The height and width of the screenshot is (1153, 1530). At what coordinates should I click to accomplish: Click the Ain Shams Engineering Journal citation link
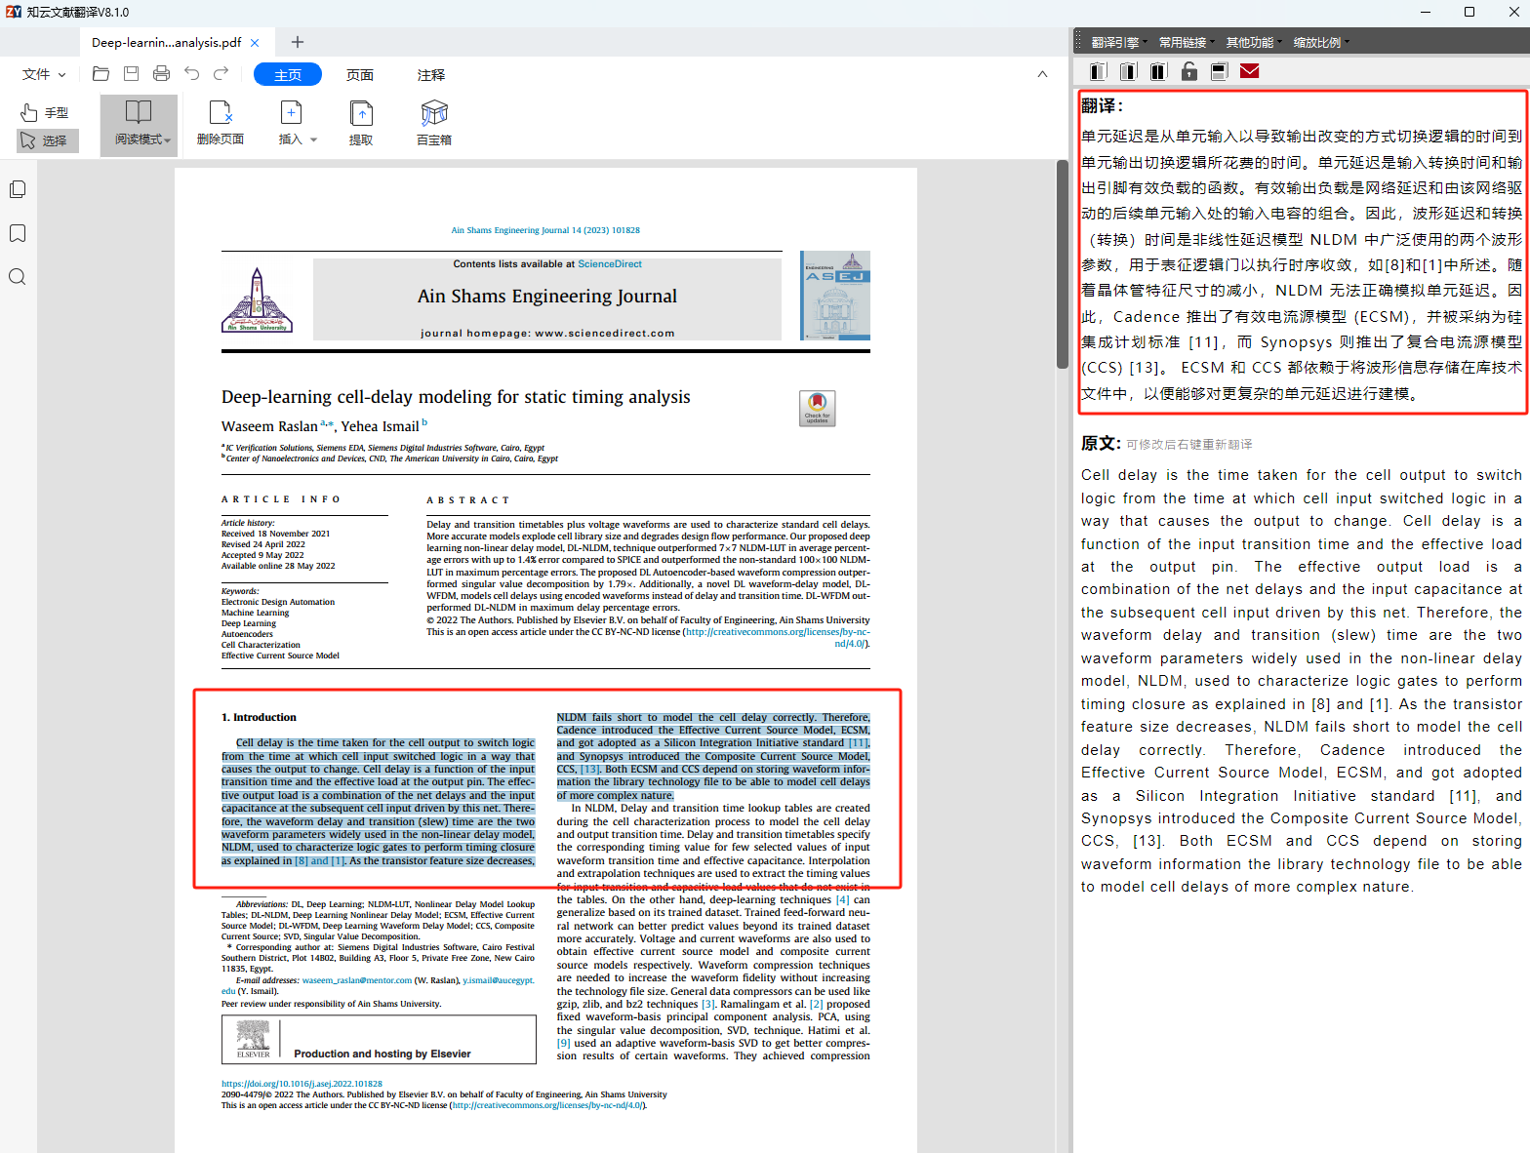tap(545, 231)
